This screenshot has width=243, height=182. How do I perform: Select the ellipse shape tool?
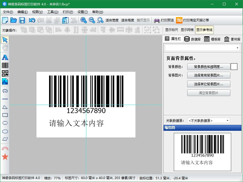pos(5,131)
